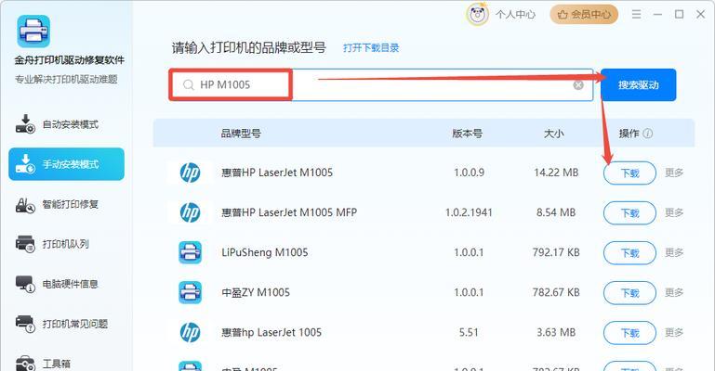
Task: Click the HP logo for LaserJet M1005 MFP
Action: (x=191, y=212)
